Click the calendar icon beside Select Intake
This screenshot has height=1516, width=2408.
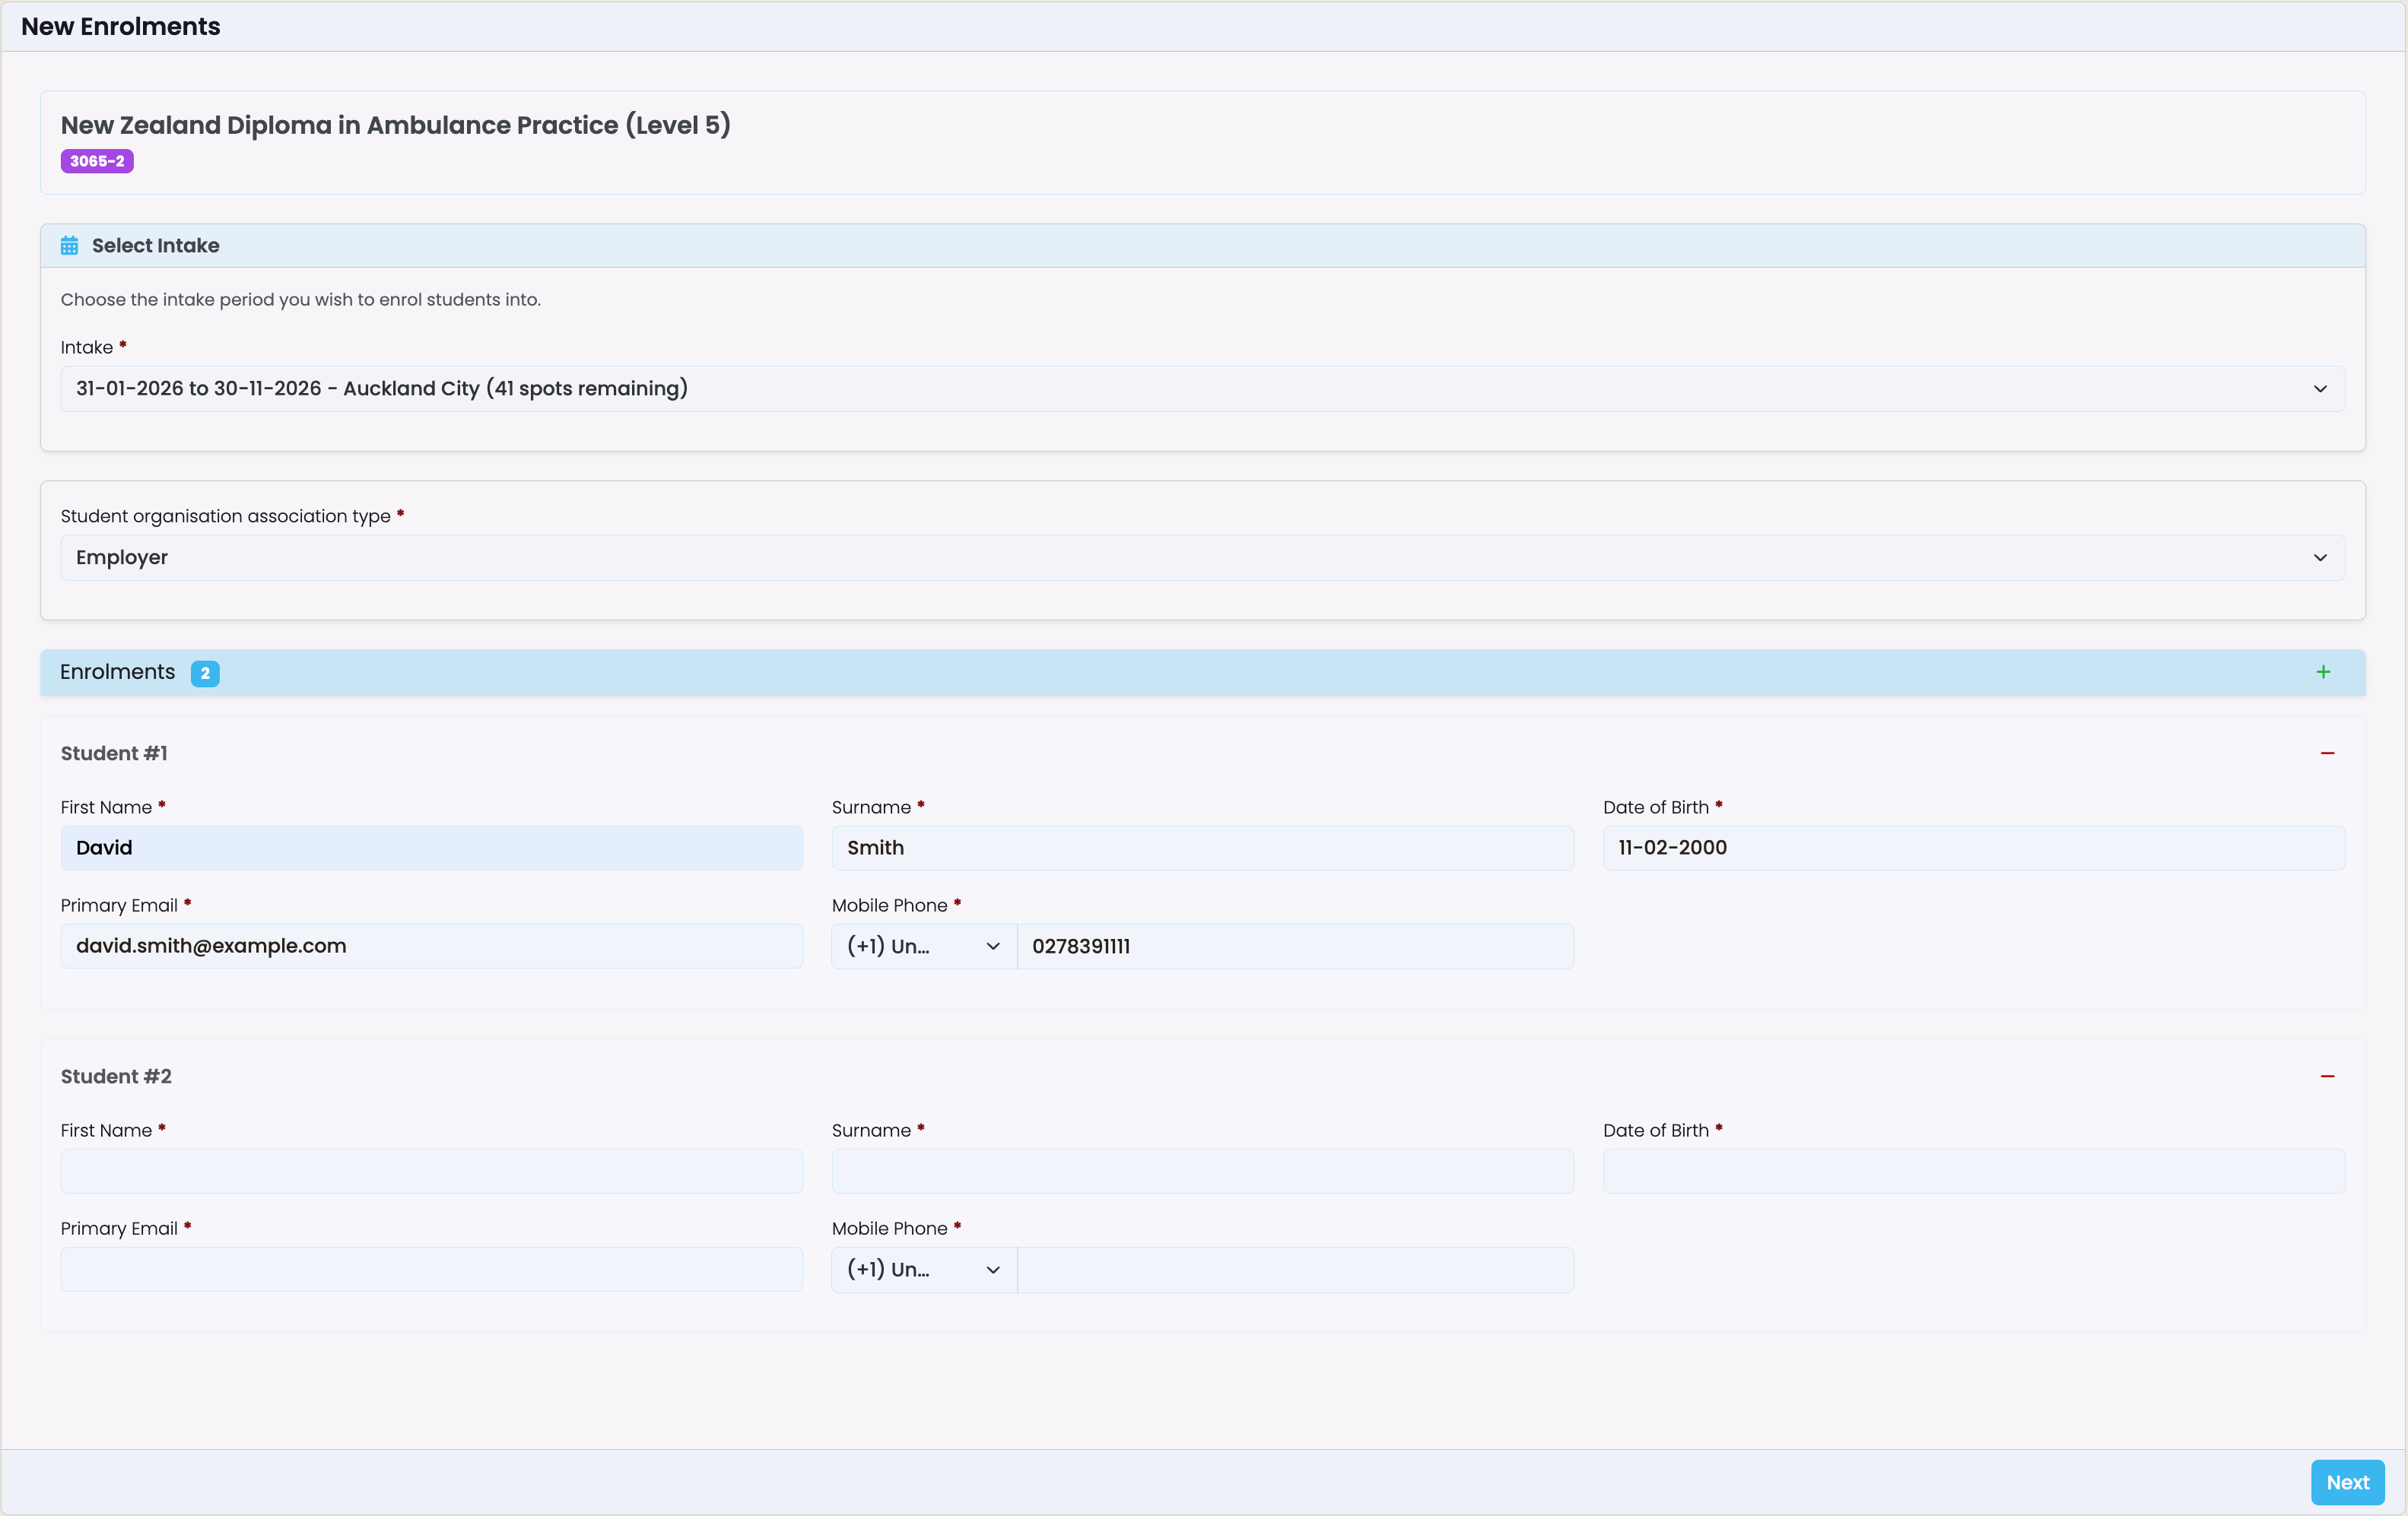point(69,246)
